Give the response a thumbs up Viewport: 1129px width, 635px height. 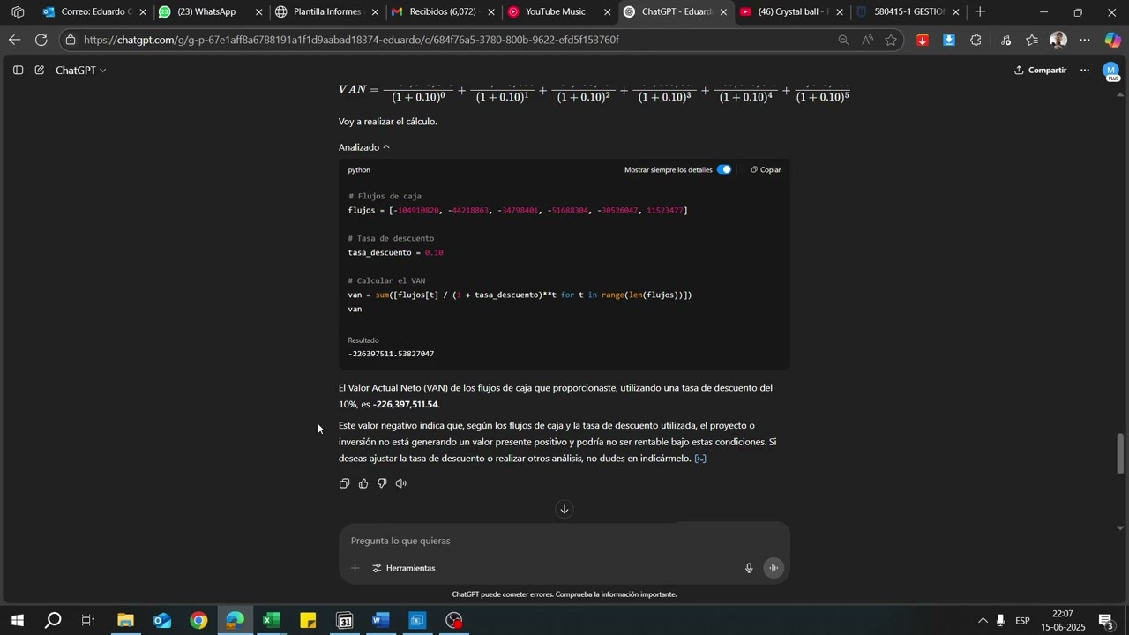click(363, 483)
